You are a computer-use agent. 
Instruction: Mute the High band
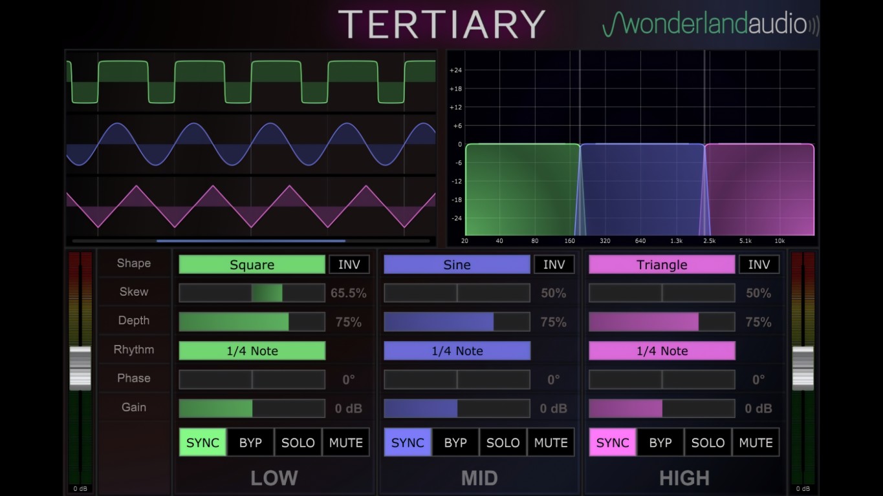756,442
